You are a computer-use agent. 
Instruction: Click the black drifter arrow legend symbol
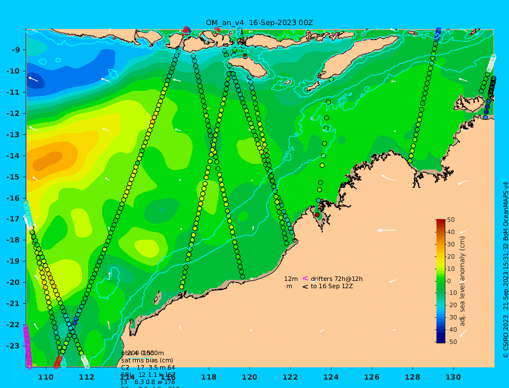305,287
